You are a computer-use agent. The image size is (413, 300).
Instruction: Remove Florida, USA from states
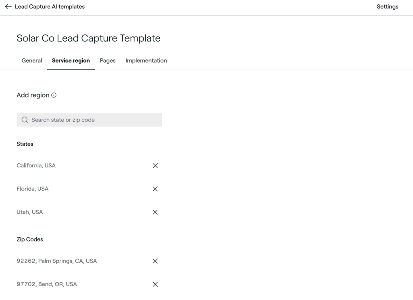pyautogui.click(x=155, y=189)
